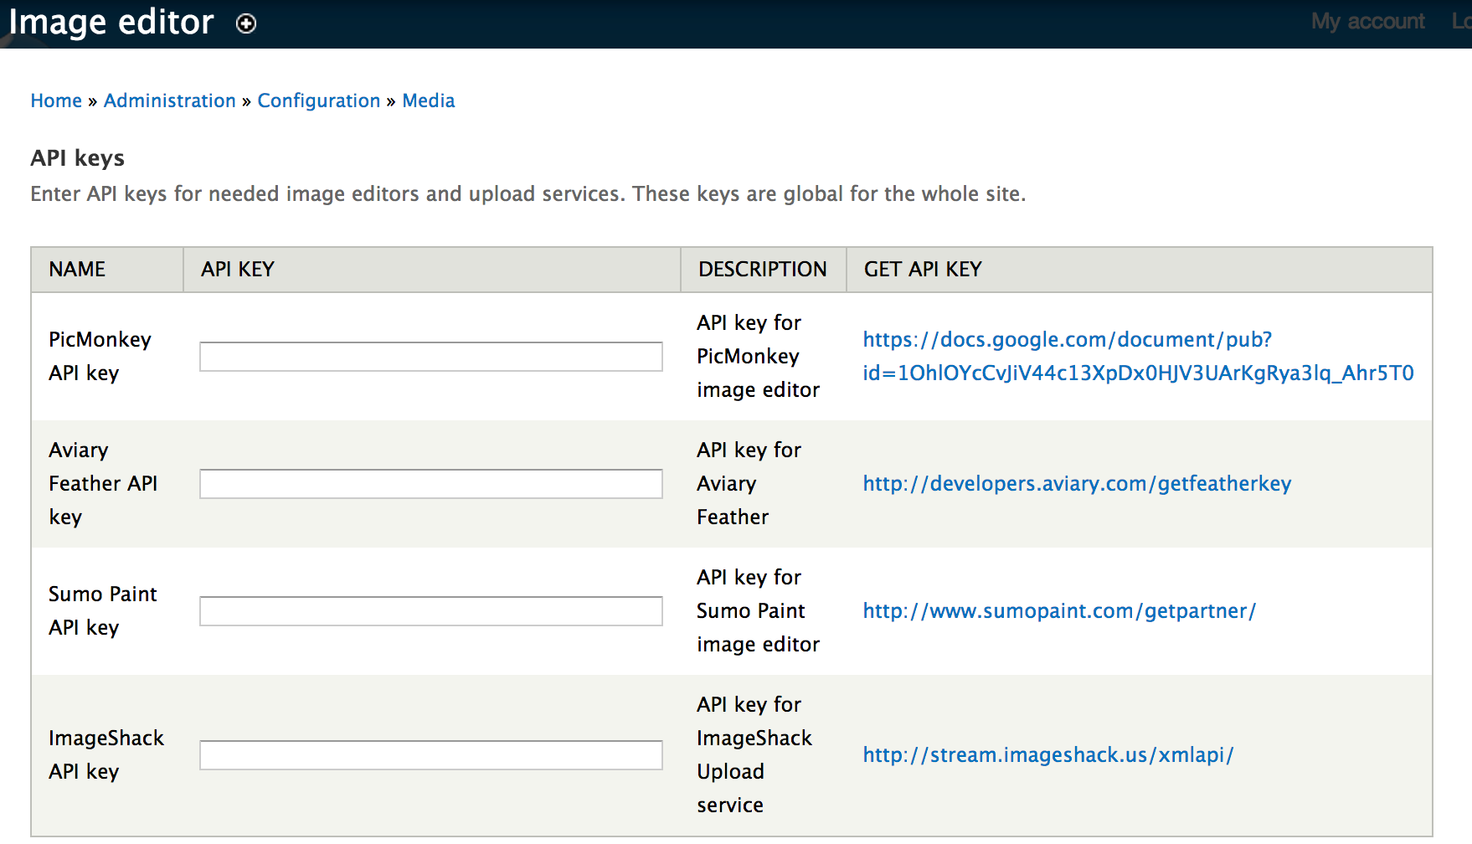The image size is (1472, 844).
Task: Open the Configuration breadcrumb link
Action: point(319,100)
